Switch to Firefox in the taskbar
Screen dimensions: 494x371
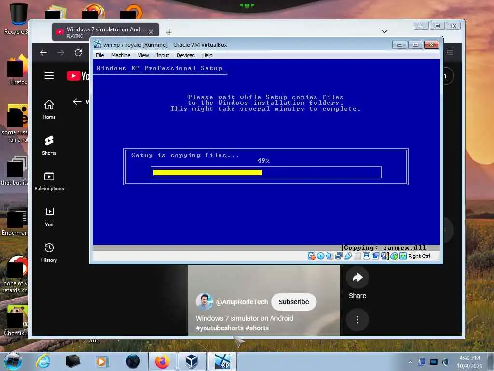click(162, 361)
